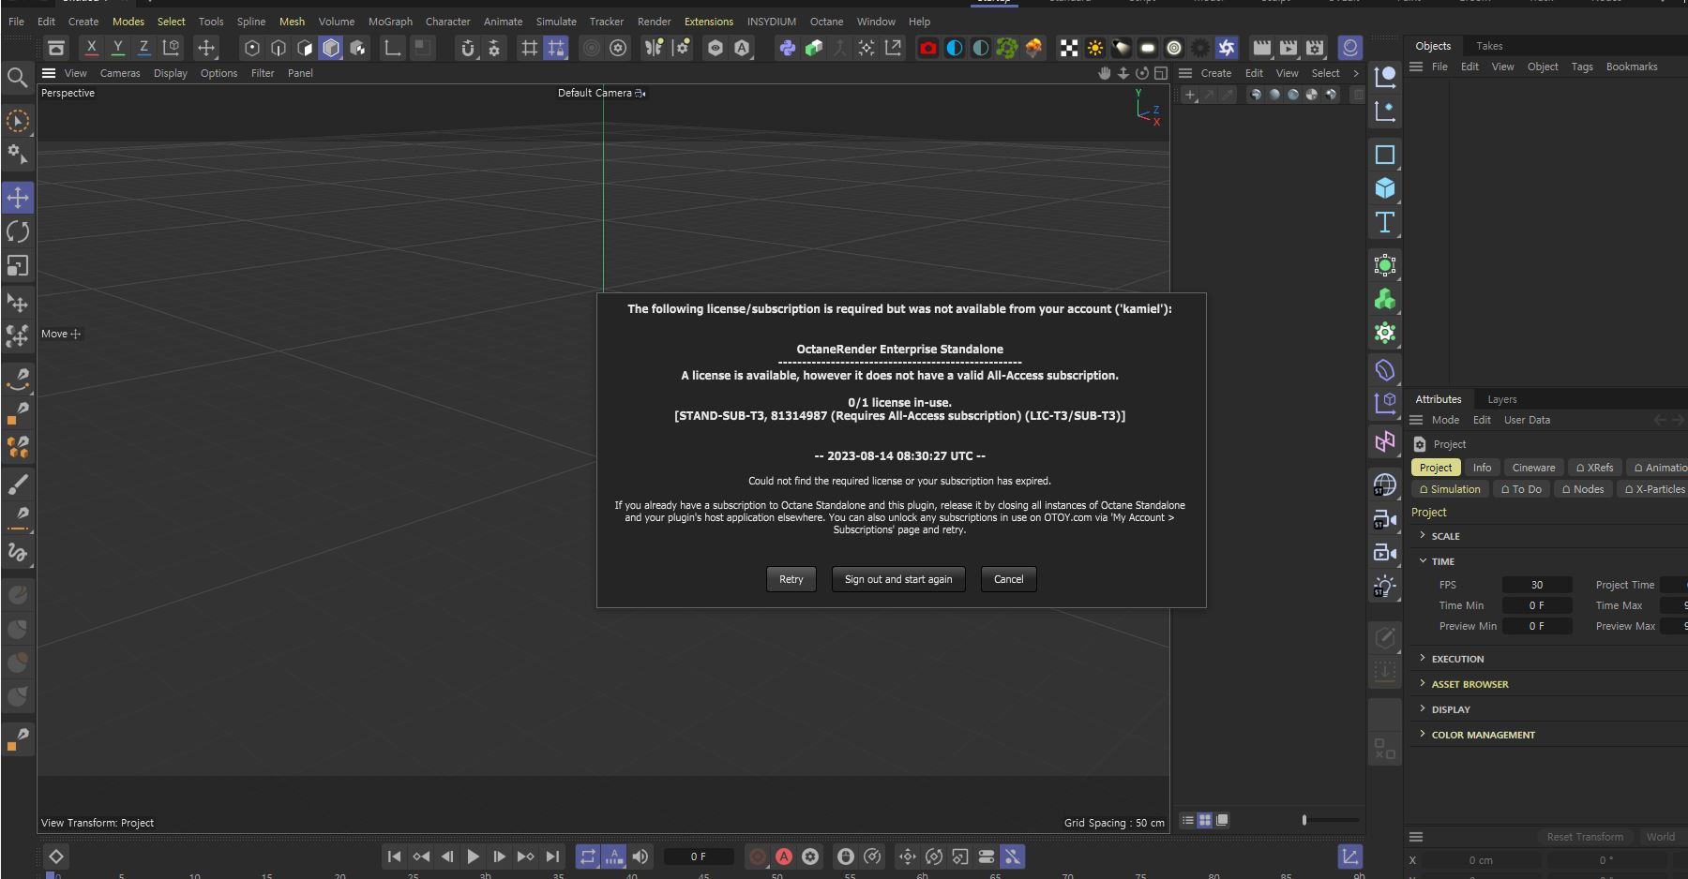1688x879 pixels.
Task: Click the red Octane live viewer icon
Action: pos(928,48)
